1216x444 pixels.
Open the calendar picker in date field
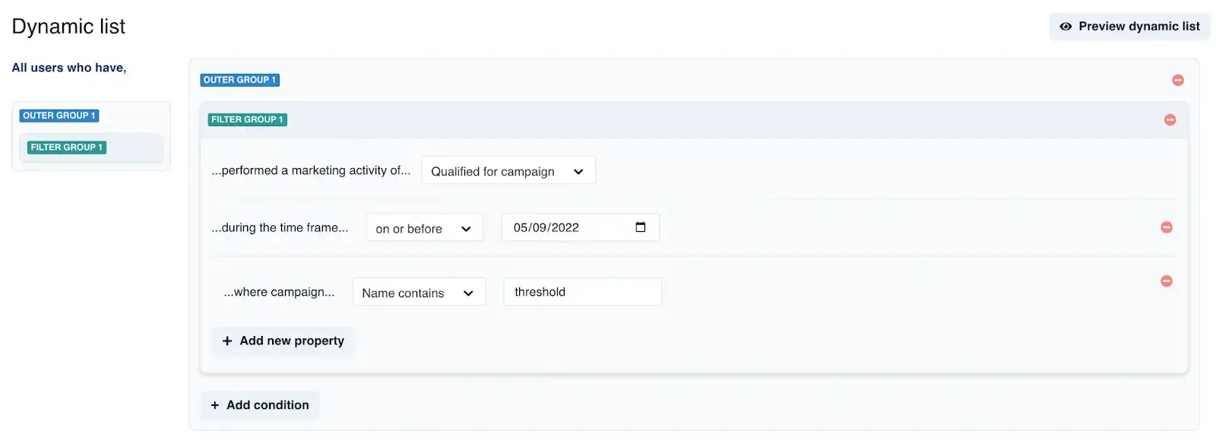640,227
